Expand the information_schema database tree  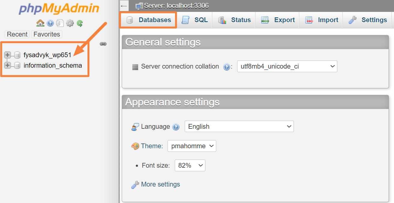7,65
